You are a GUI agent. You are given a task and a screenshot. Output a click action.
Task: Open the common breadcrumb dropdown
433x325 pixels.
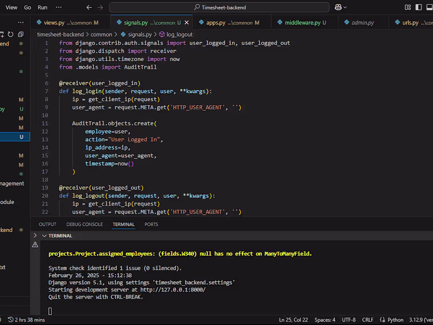tap(102, 34)
